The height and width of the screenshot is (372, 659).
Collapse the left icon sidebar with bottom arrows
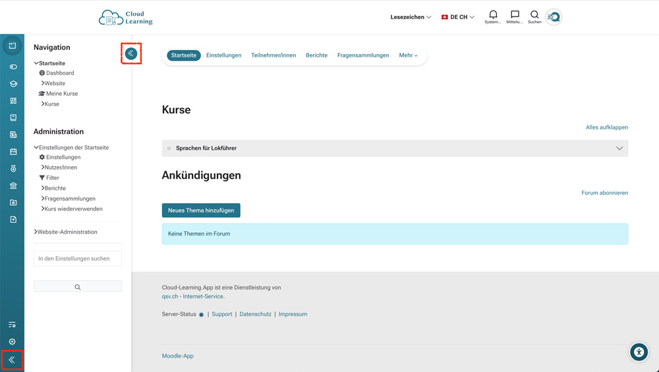12,360
